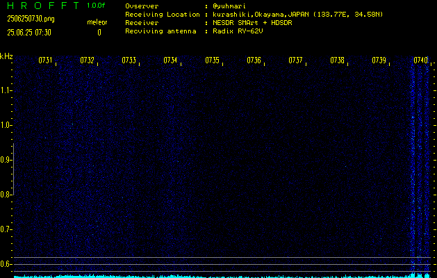Click time marker 0736

click(254, 60)
